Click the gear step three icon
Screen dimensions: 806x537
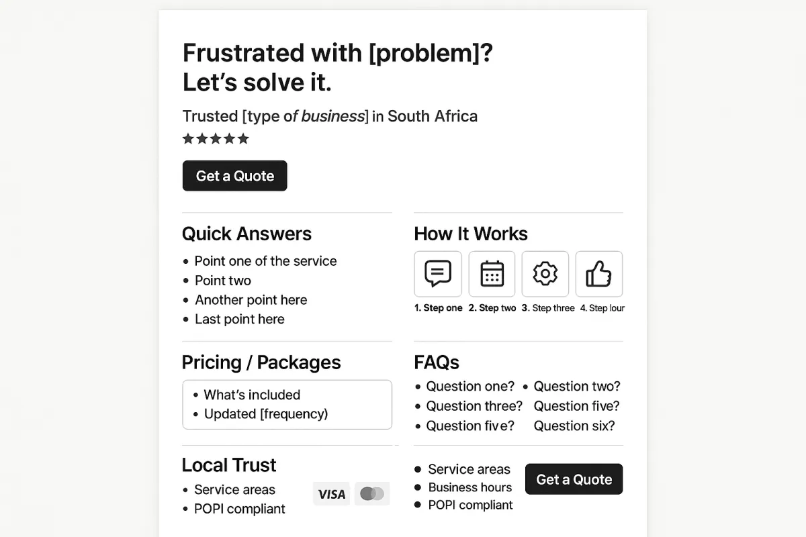(x=545, y=274)
